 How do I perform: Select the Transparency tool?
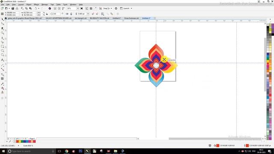pyautogui.click(x=2, y=79)
